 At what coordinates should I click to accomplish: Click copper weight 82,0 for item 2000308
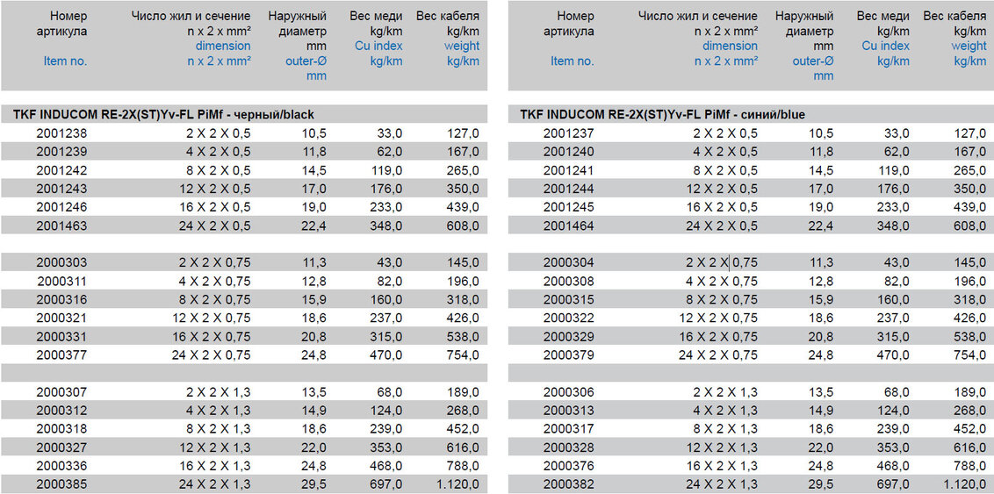pyautogui.click(x=895, y=281)
